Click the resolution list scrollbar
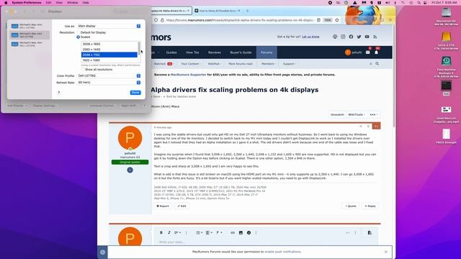The image size is (461, 259). pos(139,47)
